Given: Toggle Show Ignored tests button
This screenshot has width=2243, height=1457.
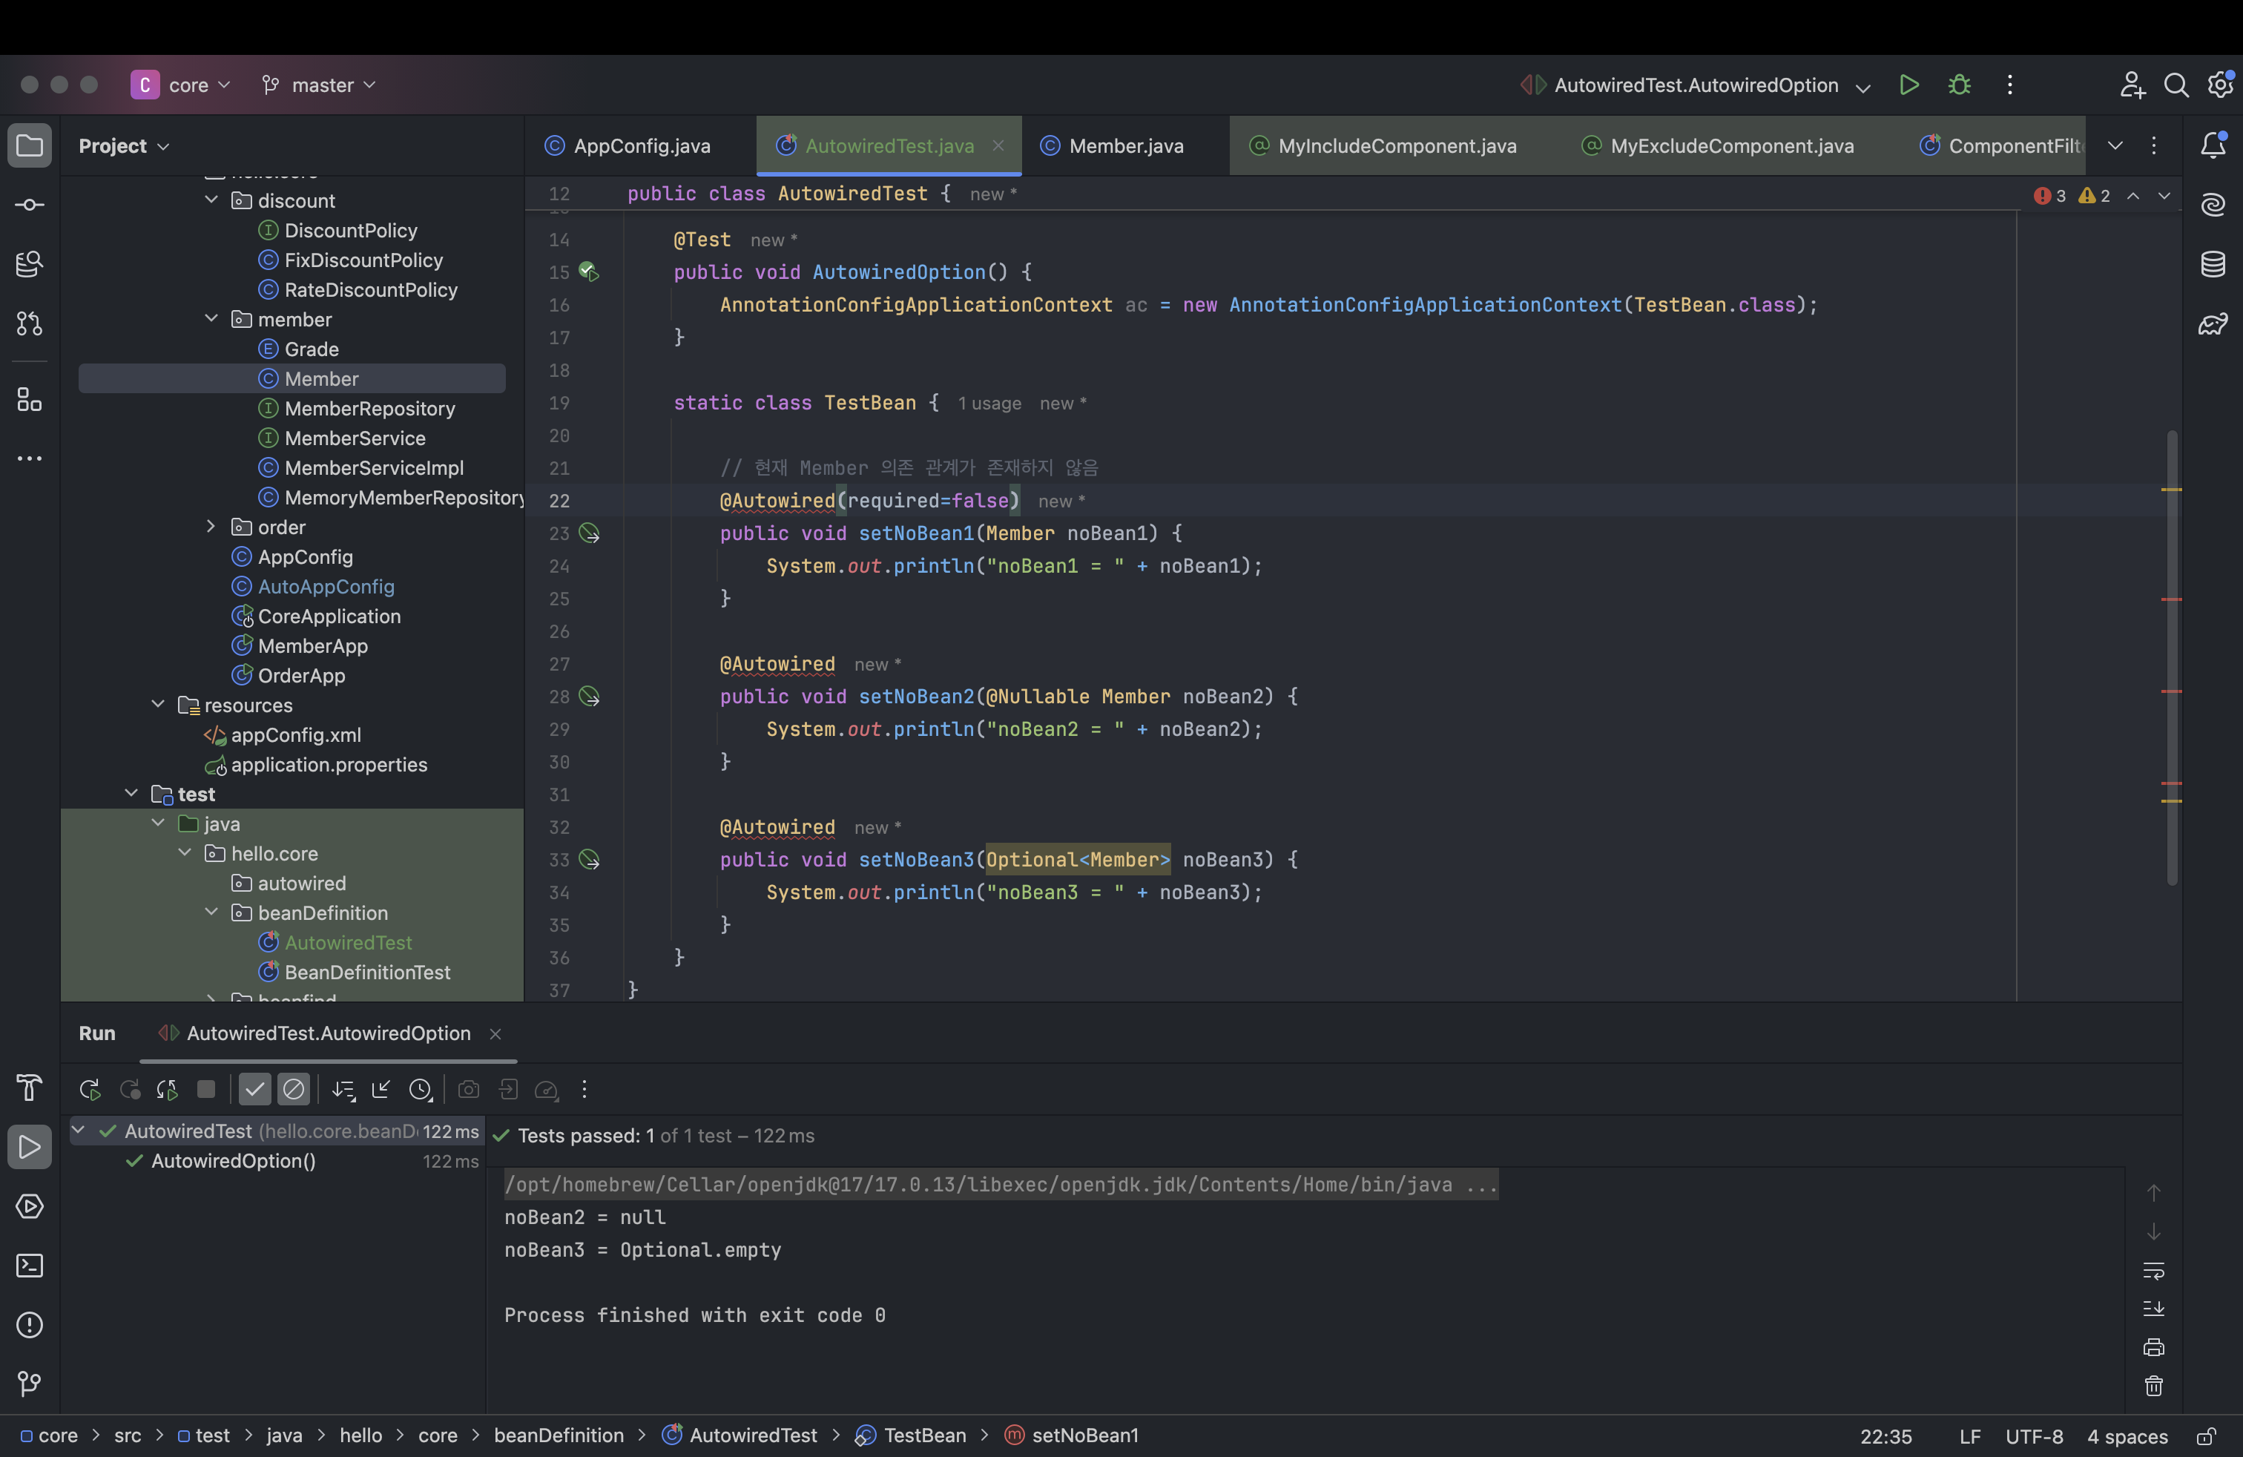Looking at the screenshot, I should (x=294, y=1090).
